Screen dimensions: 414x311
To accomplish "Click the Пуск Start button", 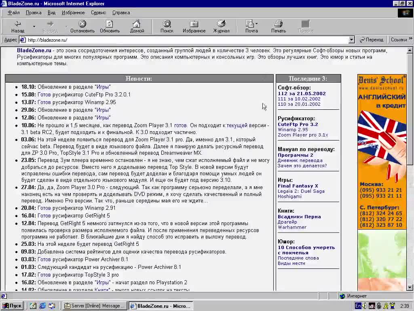I will tap(12, 306).
